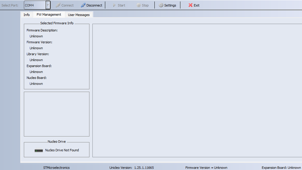Screen dimensions: 302x170
Task: Click the Selected Firmware Info group title
Action: point(57,23)
